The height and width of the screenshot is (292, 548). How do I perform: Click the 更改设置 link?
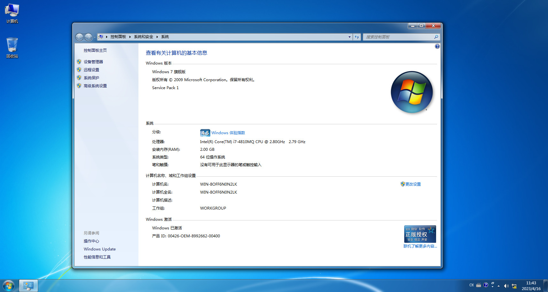[413, 184]
